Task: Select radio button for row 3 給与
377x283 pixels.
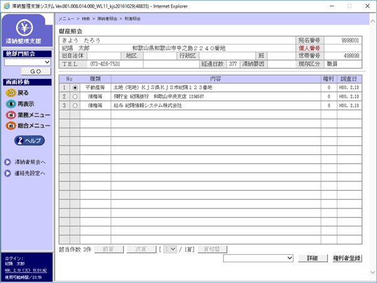Action: pyautogui.click(x=75, y=105)
